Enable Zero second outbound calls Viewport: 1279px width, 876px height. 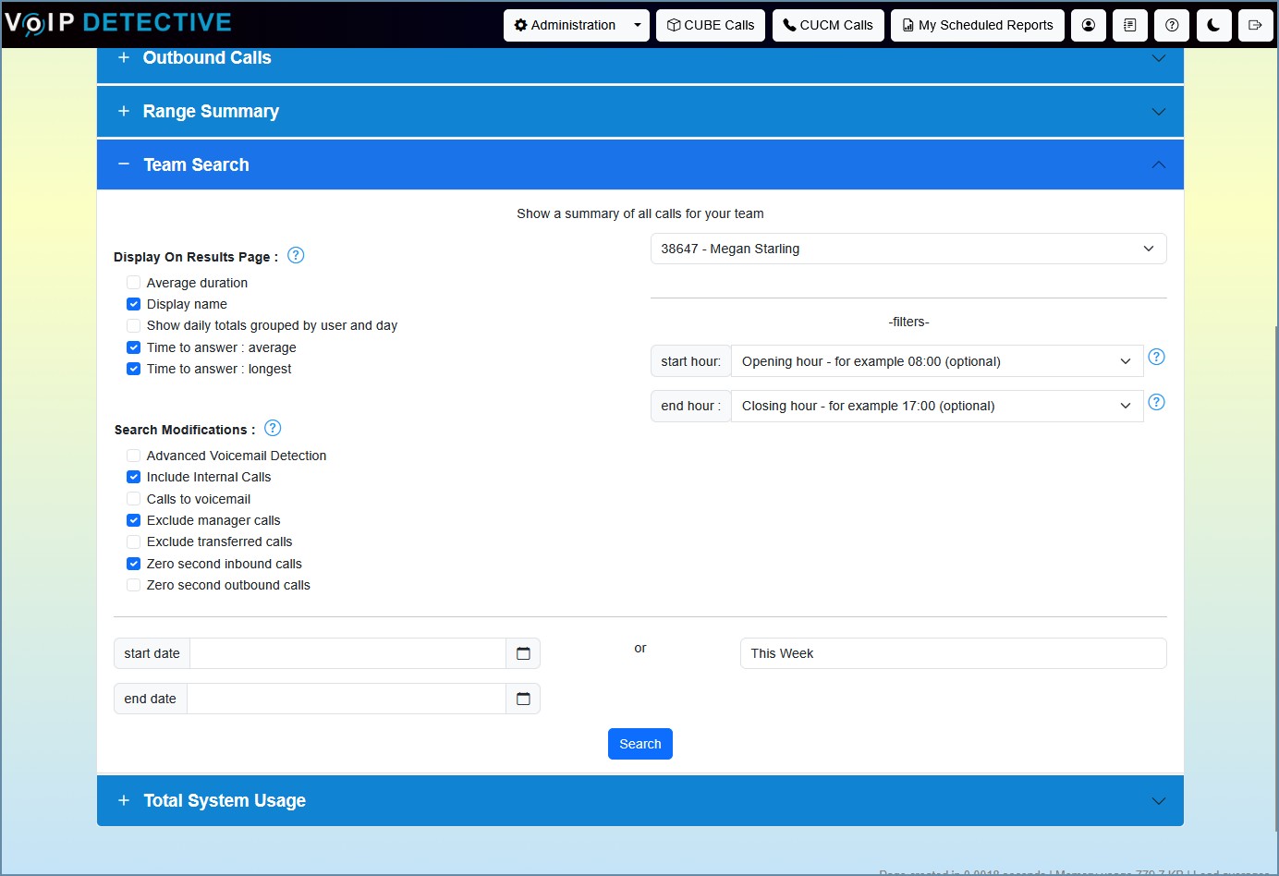click(x=134, y=585)
